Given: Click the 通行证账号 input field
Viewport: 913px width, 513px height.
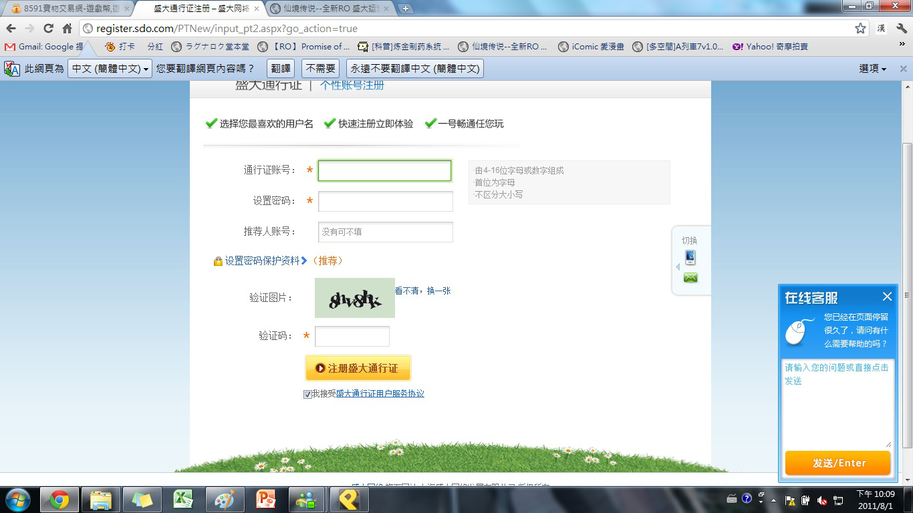Looking at the screenshot, I should pyautogui.click(x=384, y=170).
